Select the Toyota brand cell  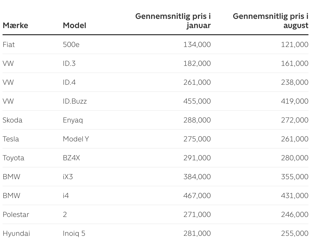pos(14,158)
